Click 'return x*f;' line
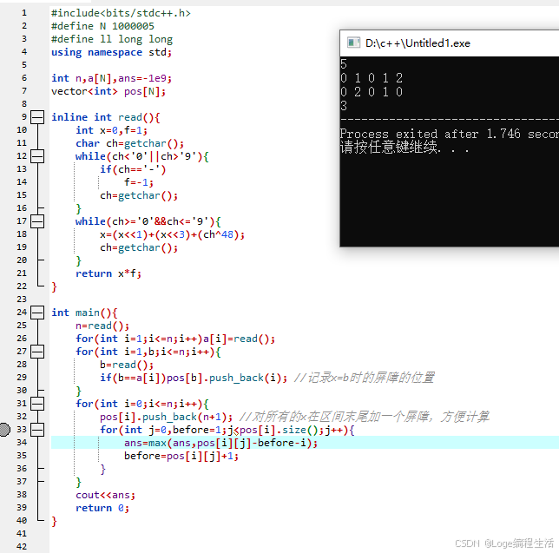The width and height of the screenshot is (559, 553). (109, 273)
